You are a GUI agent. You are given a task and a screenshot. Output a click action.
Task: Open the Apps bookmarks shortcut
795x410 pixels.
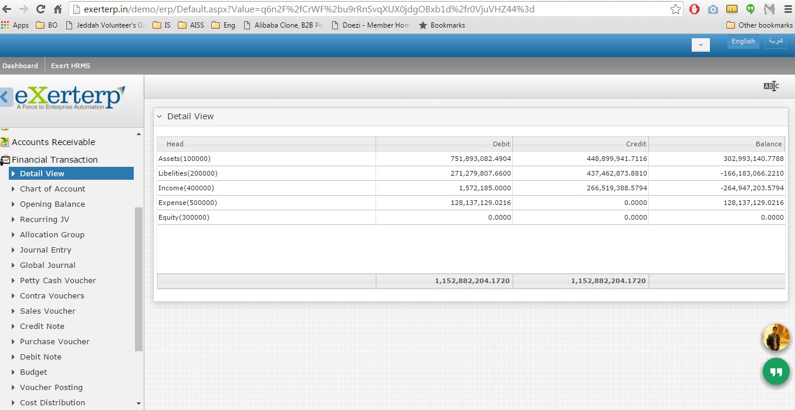point(15,25)
